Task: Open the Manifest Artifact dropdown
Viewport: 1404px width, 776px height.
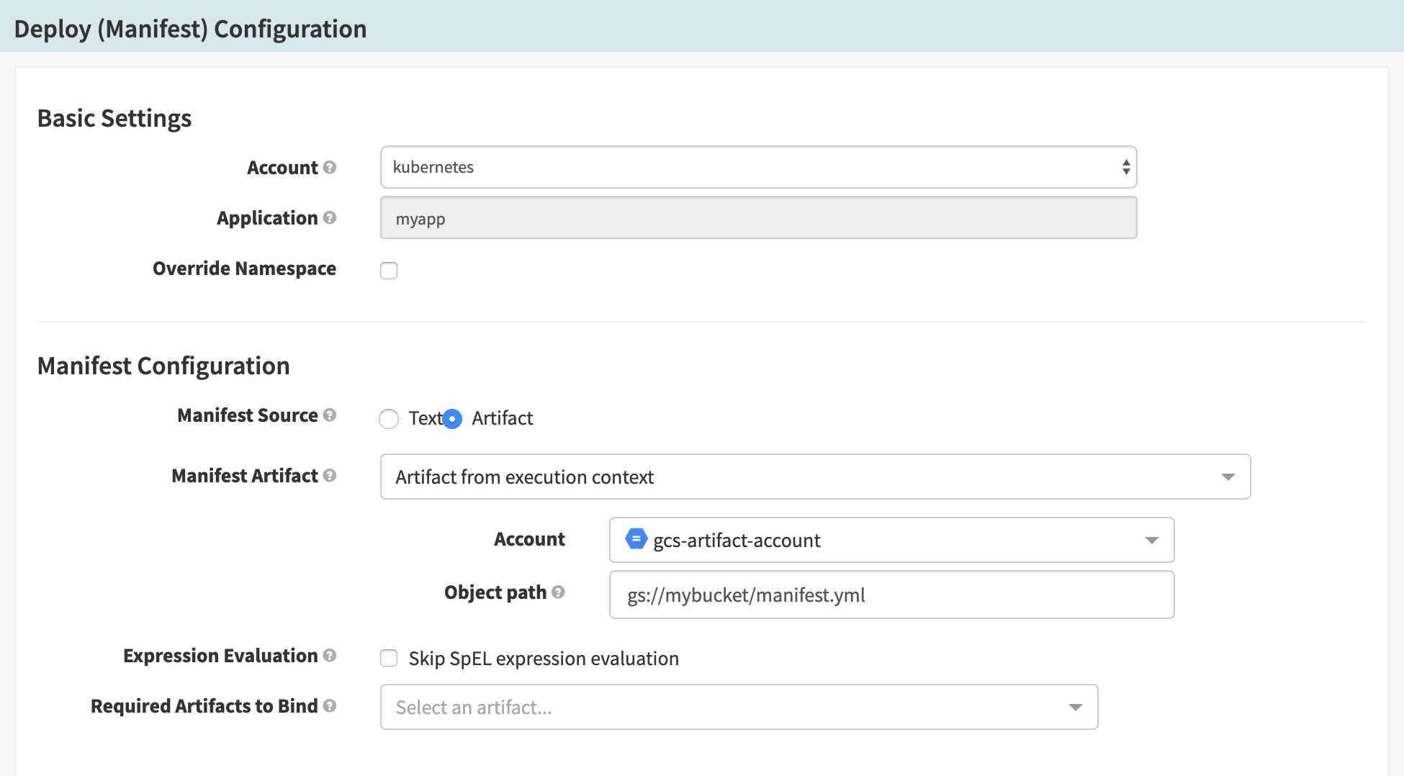Action: point(814,477)
